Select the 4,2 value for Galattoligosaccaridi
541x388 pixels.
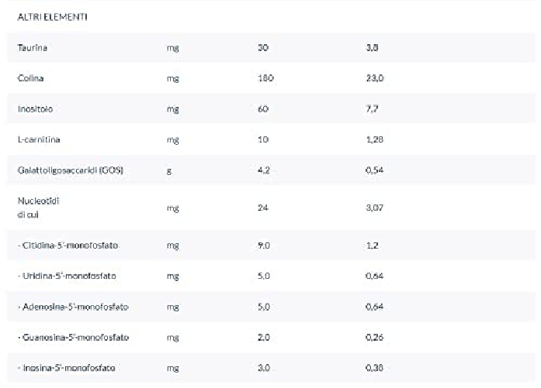263,170
